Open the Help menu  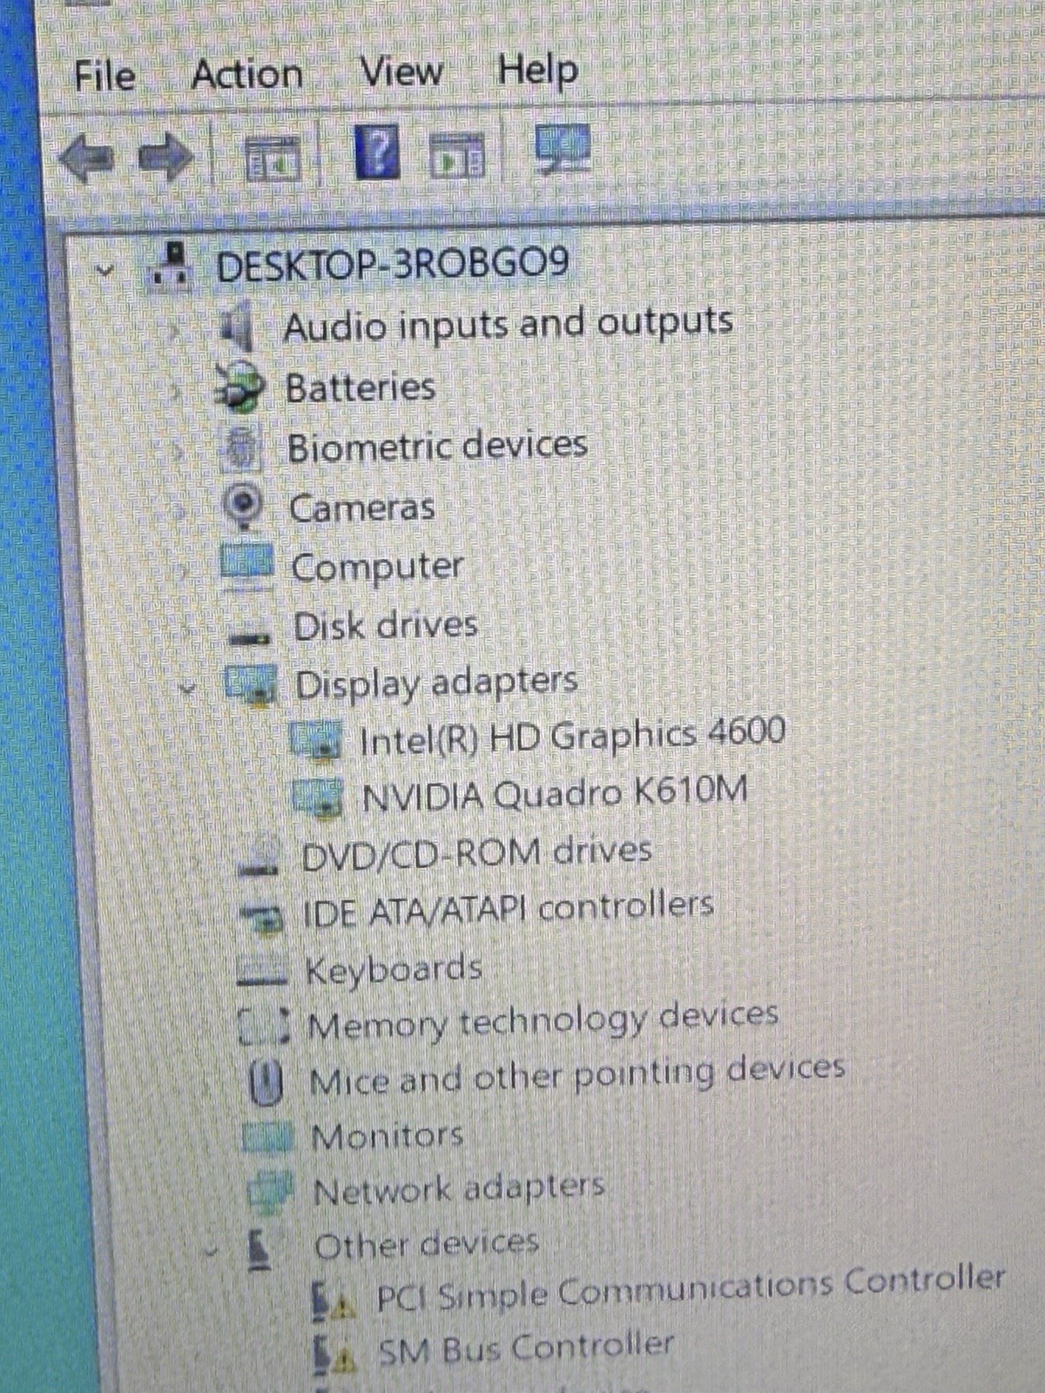537,69
